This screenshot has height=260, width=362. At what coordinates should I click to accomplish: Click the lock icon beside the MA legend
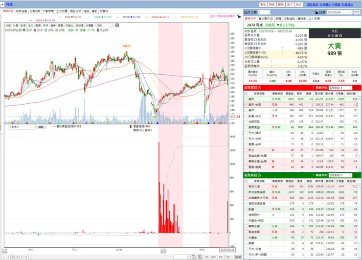(239, 16)
